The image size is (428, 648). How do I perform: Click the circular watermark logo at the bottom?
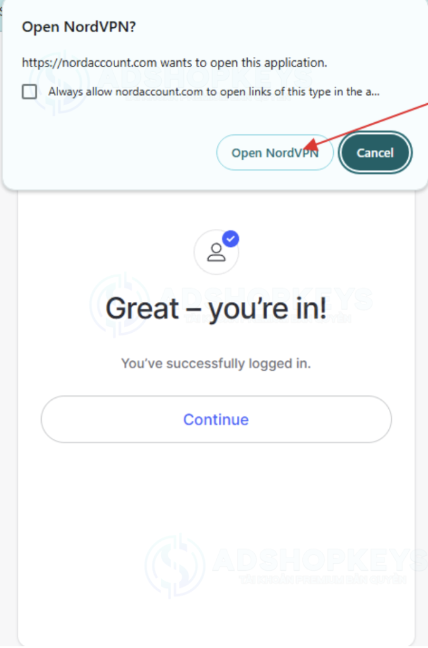coord(175,565)
